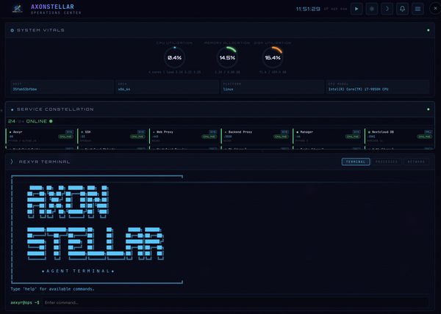
Task: Click the System Vitals panel gear icon
Action: pyautogui.click(x=12, y=30)
